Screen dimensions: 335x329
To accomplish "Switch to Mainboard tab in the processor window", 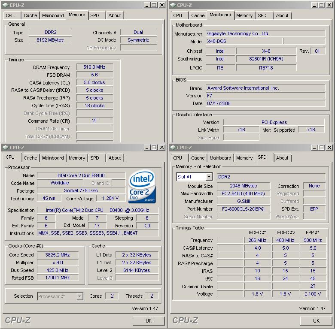I will coord(53,158).
